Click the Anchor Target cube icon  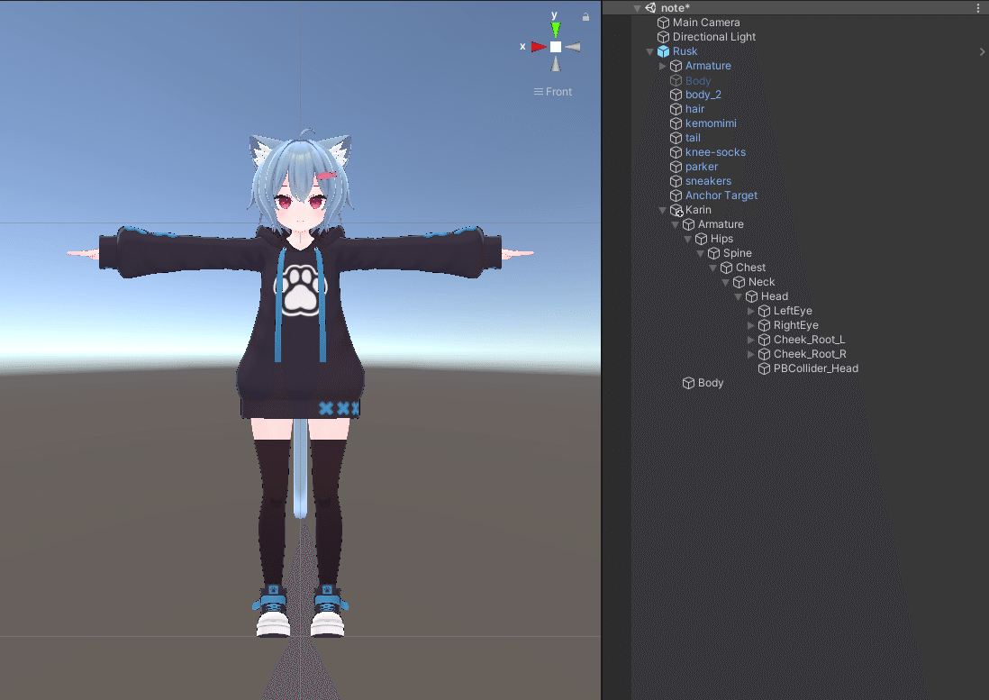click(676, 196)
